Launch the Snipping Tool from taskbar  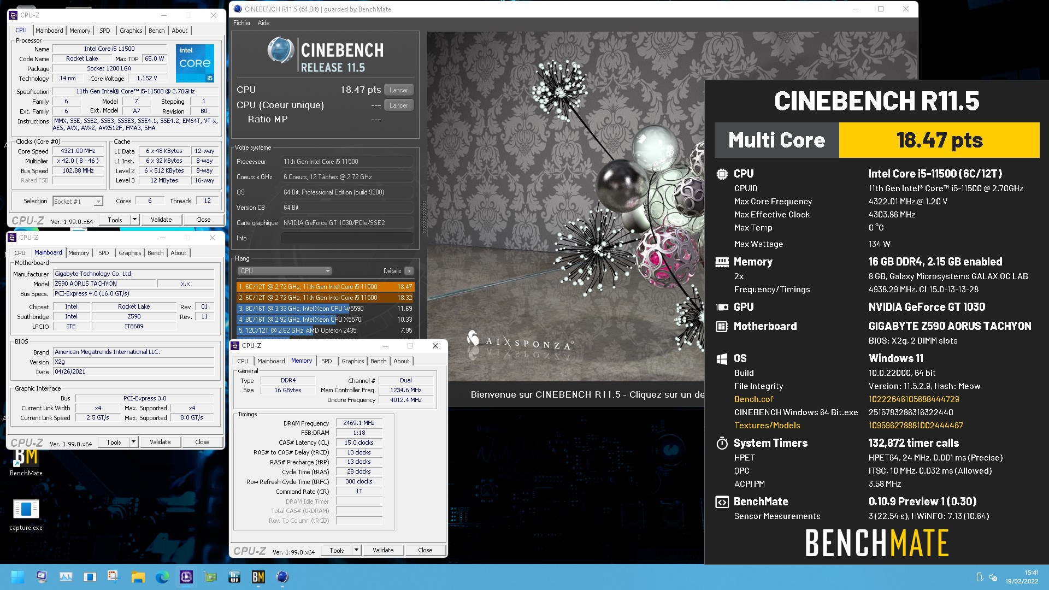(x=113, y=577)
